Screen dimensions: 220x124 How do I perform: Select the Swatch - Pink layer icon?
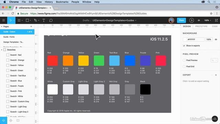pos(8,91)
